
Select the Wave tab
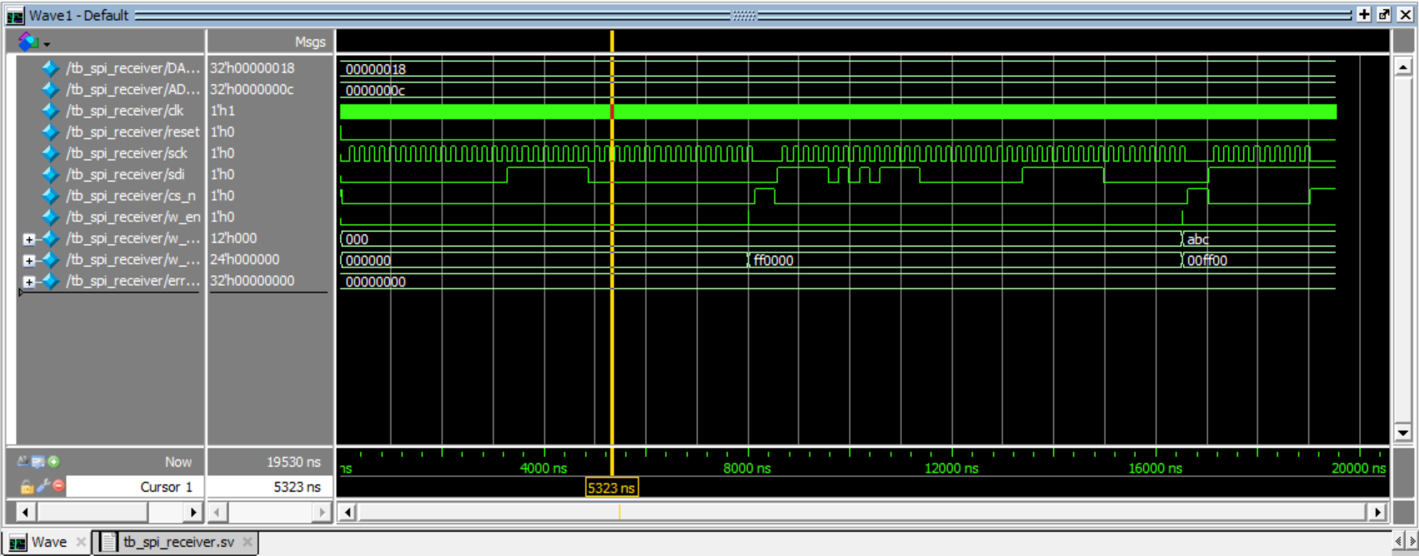pyautogui.click(x=48, y=542)
